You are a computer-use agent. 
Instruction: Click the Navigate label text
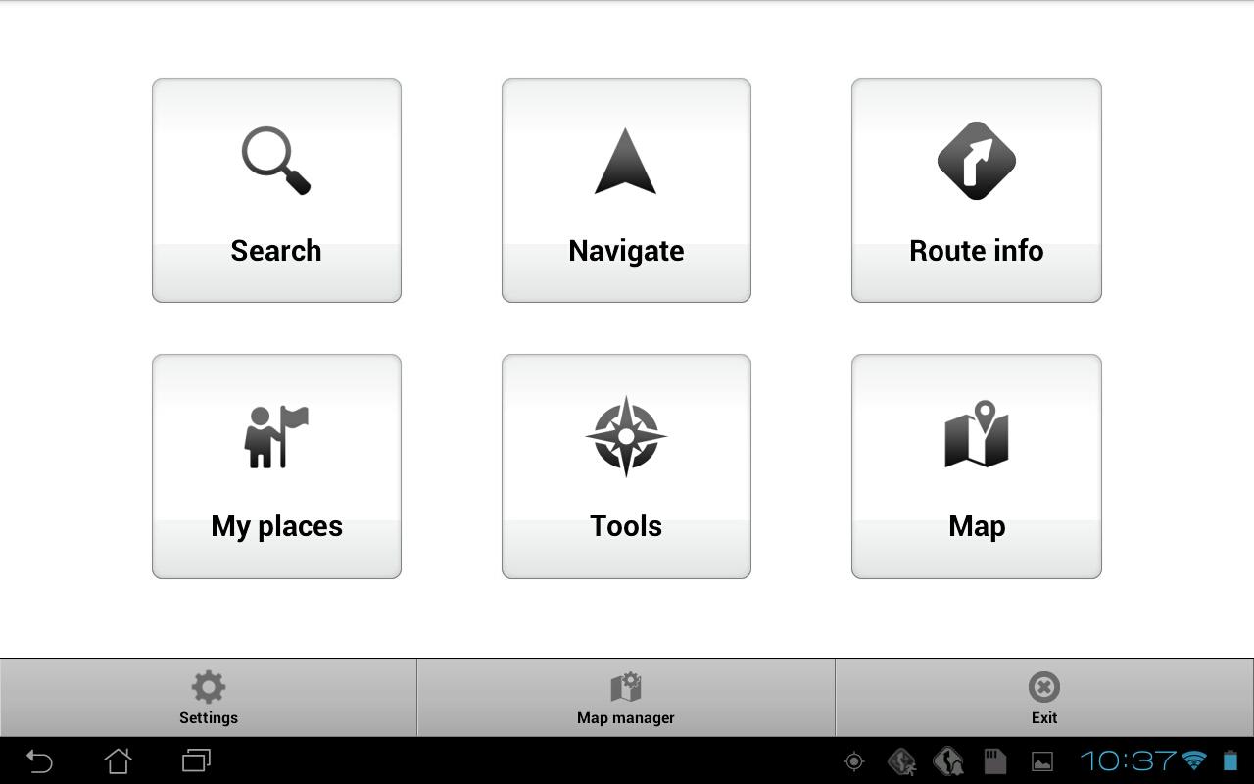coord(626,251)
